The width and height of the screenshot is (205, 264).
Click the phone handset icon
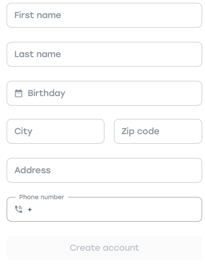tap(19, 209)
